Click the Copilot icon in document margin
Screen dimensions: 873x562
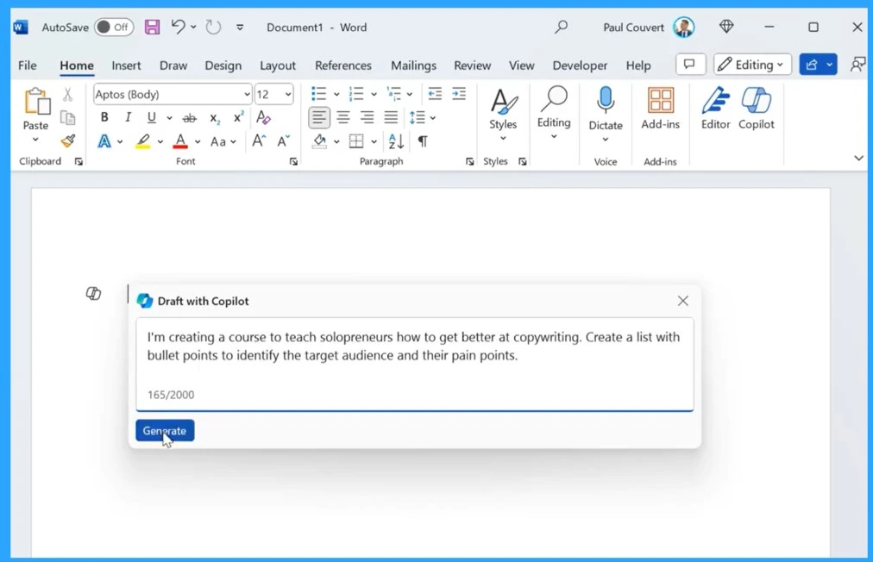[x=93, y=295]
